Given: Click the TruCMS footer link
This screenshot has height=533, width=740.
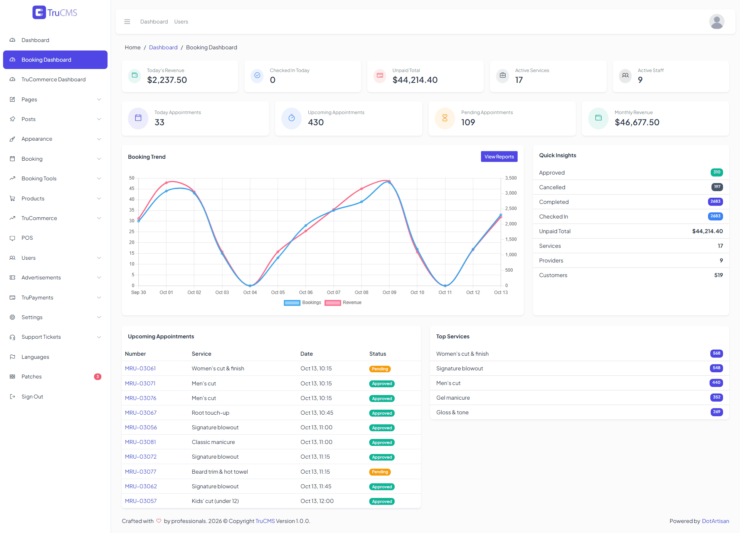Looking at the screenshot, I should [265, 521].
